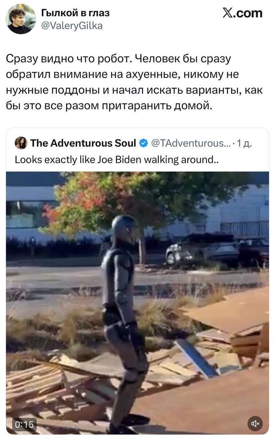Unmute the video with speaker icon
The image size is (275, 439).
point(255,423)
